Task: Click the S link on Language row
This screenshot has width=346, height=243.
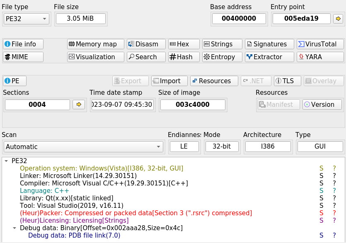Action: tap(321, 191)
